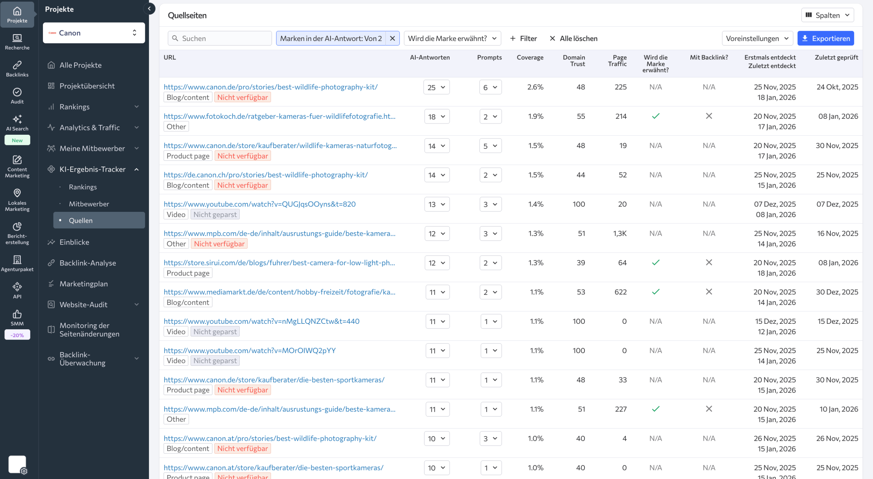Image resolution: width=873 pixels, height=479 pixels.
Task: Remove the Marken in der AI-Antwort filter
Action: click(x=392, y=39)
